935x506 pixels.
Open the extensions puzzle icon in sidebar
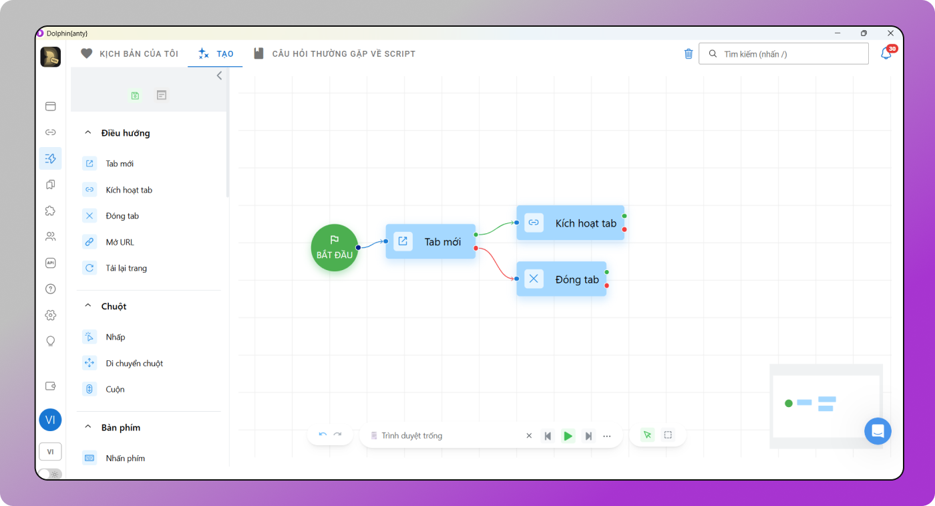(x=50, y=211)
